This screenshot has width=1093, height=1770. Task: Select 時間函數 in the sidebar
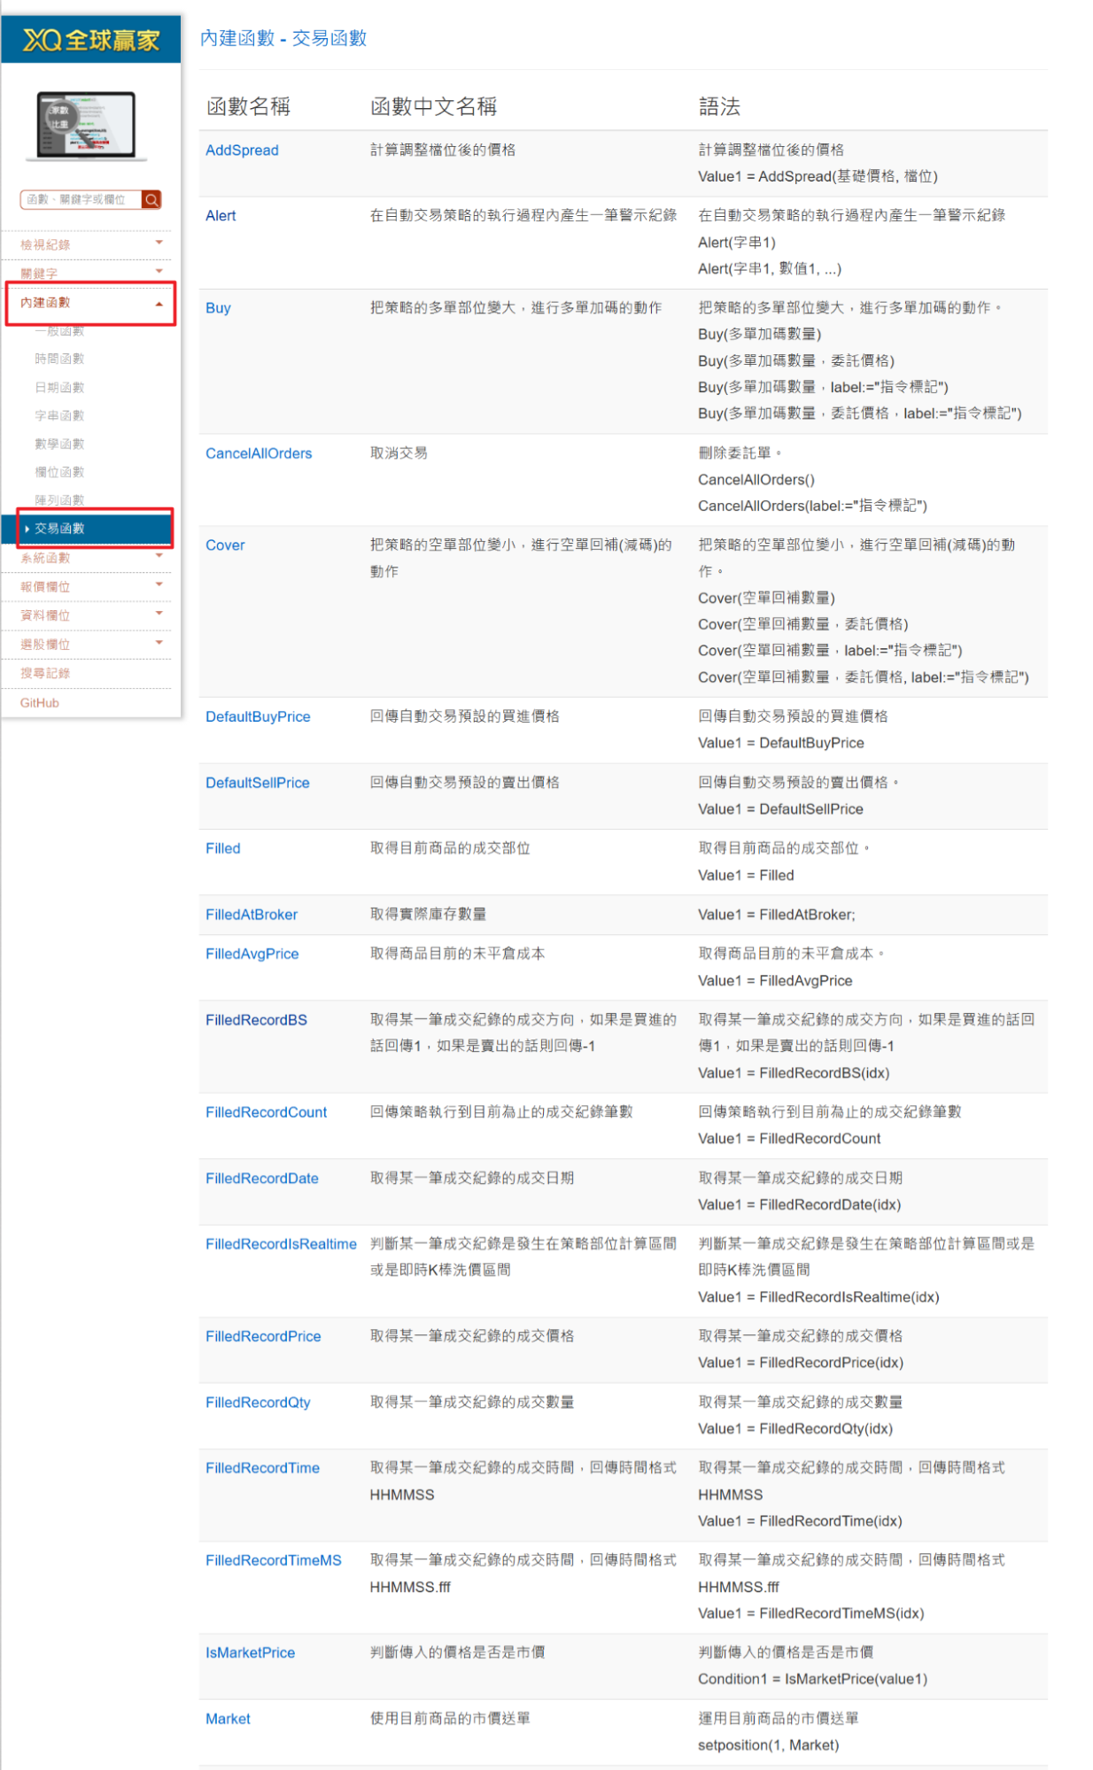tap(59, 359)
